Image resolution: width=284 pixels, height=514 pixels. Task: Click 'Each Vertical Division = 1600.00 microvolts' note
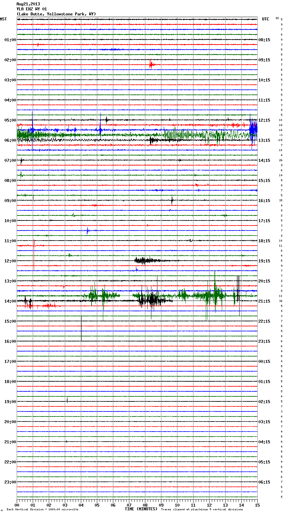pos(42,509)
